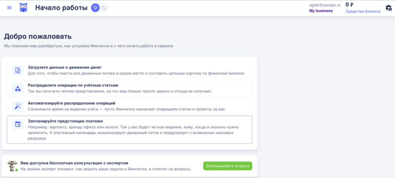Click the upload file icon

18,70
